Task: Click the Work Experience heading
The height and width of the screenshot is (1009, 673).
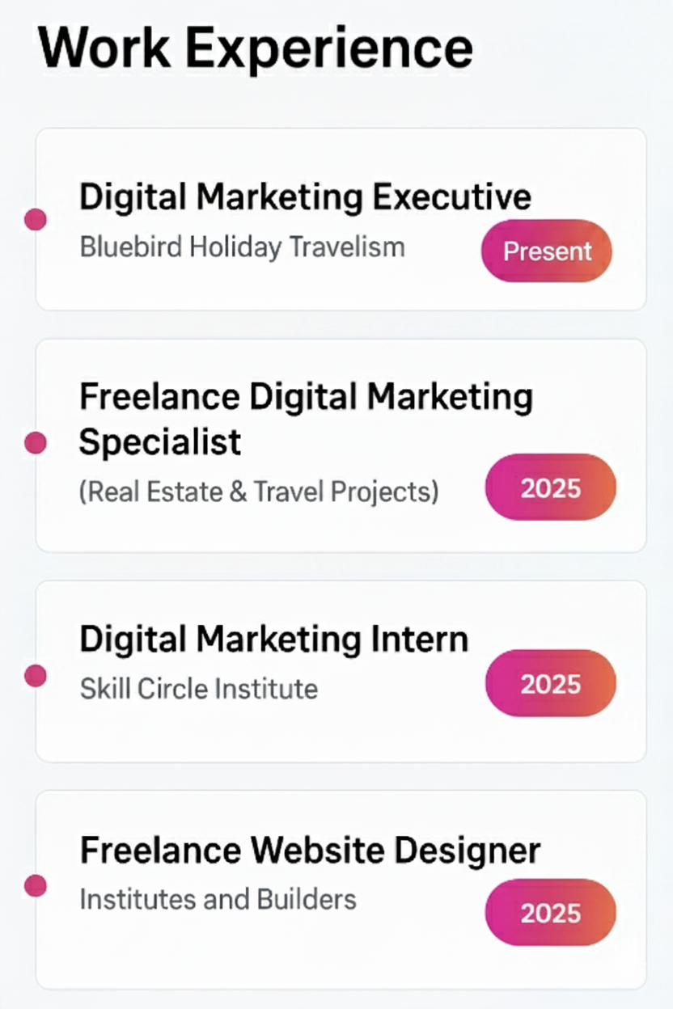Action: [255, 47]
